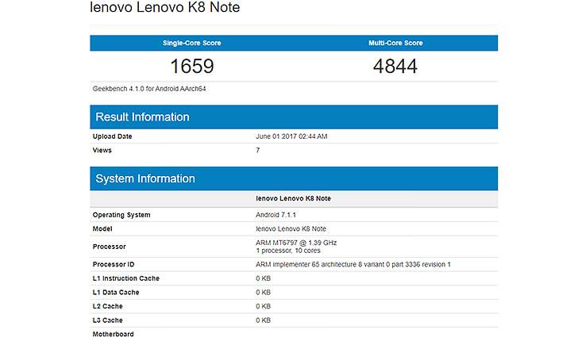Click the Views row label
The width and height of the screenshot is (578, 337).
coord(102,151)
